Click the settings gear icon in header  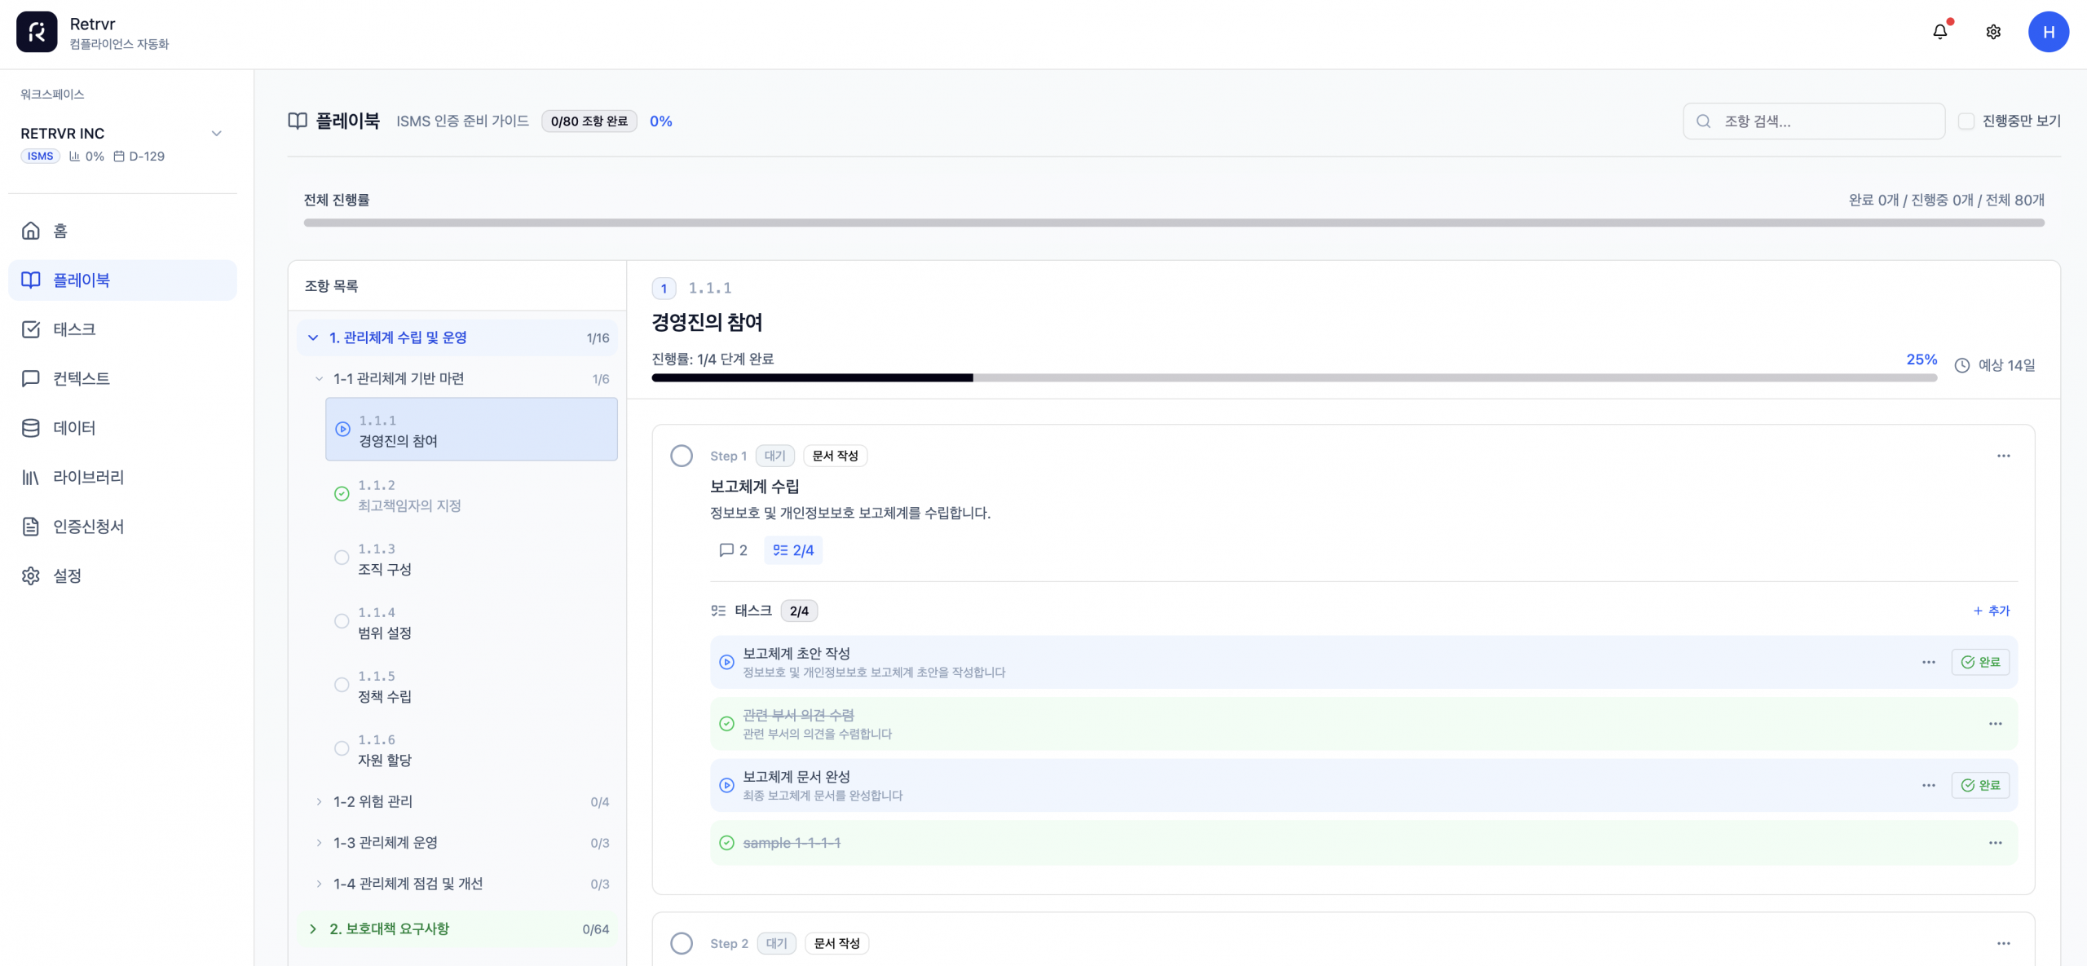coord(1992,32)
